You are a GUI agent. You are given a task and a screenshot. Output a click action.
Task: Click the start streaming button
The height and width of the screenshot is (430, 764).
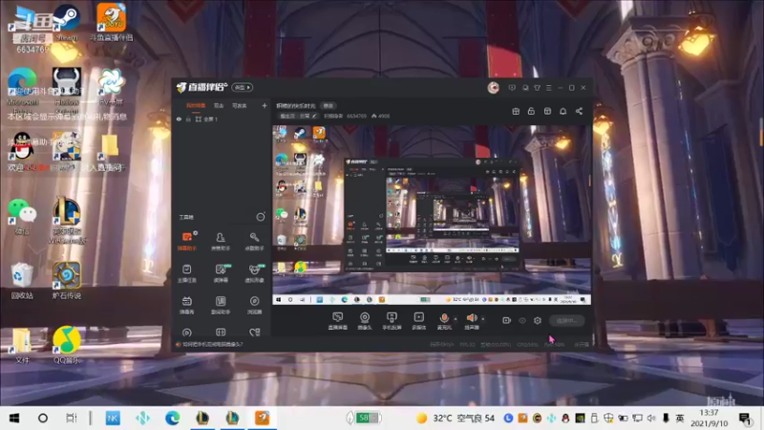566,320
